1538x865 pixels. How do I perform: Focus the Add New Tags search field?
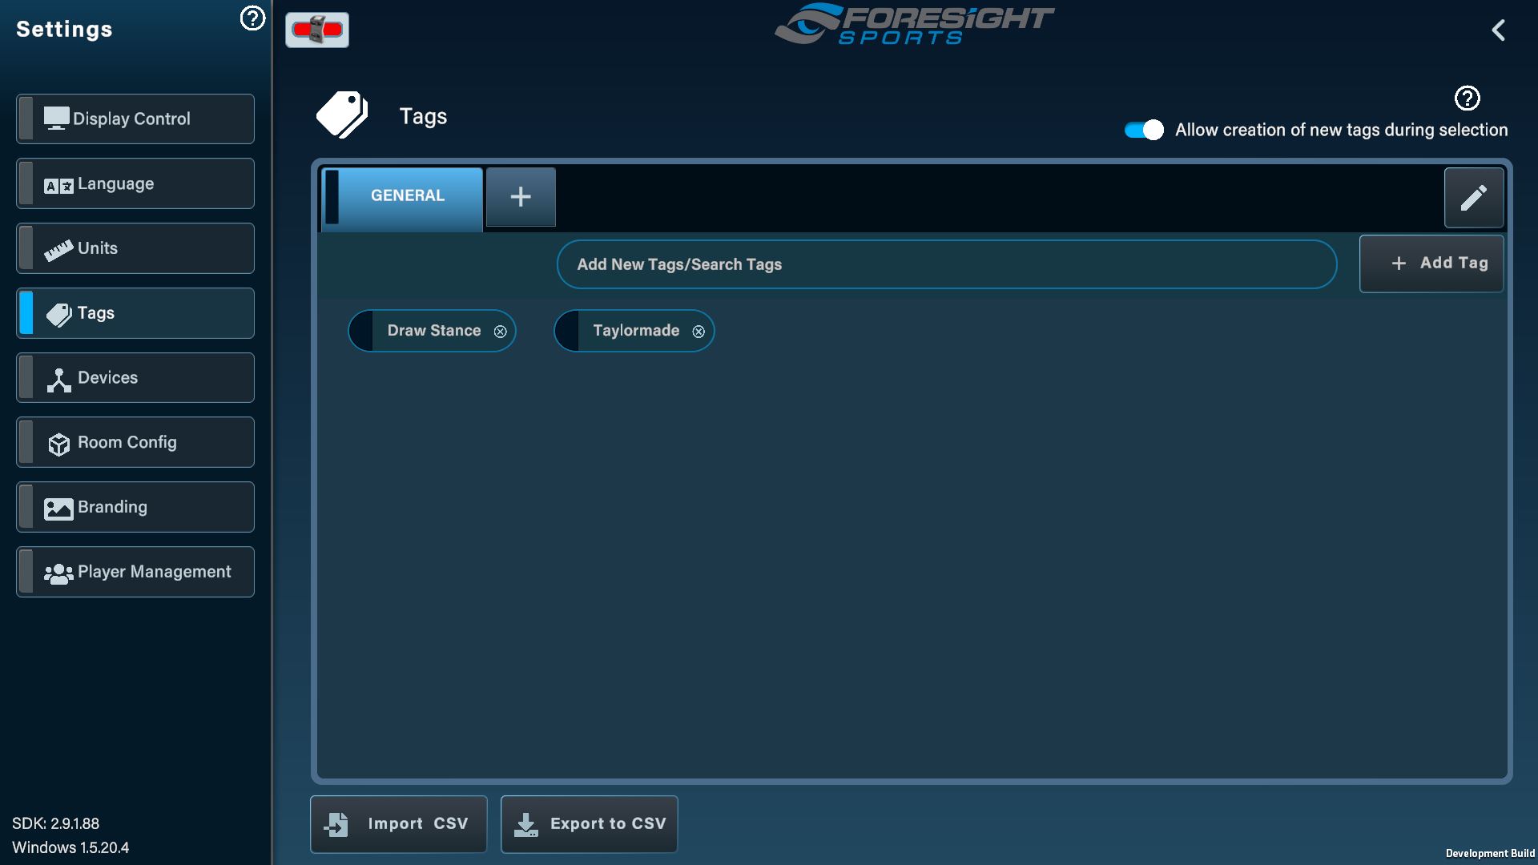(x=945, y=264)
